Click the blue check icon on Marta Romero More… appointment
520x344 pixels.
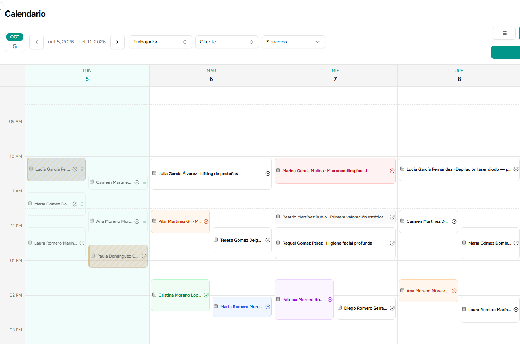coord(268,307)
